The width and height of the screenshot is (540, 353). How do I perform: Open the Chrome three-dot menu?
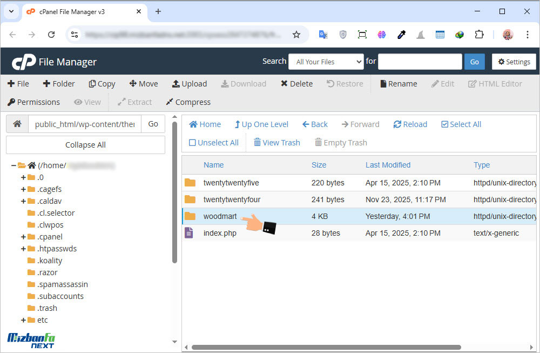tap(527, 35)
